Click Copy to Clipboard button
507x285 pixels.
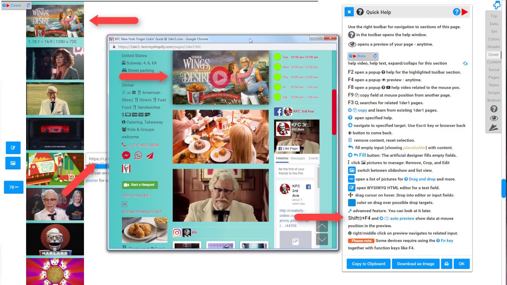click(368, 264)
